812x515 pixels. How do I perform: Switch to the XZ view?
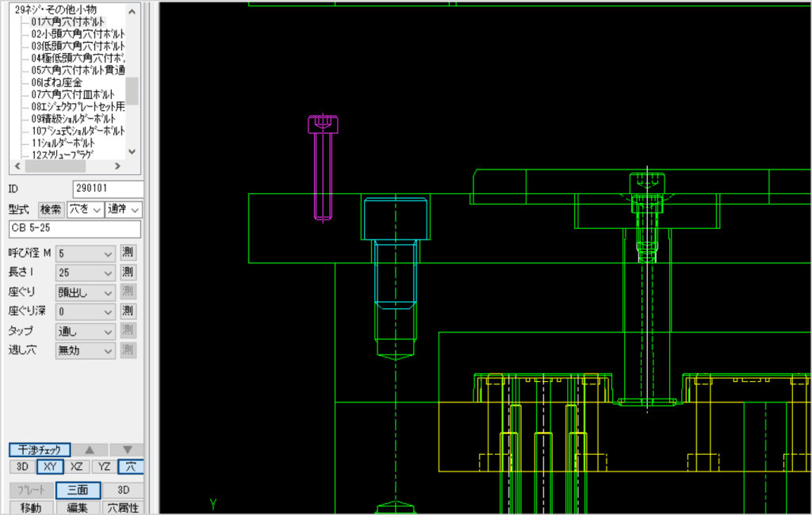pyautogui.click(x=77, y=467)
